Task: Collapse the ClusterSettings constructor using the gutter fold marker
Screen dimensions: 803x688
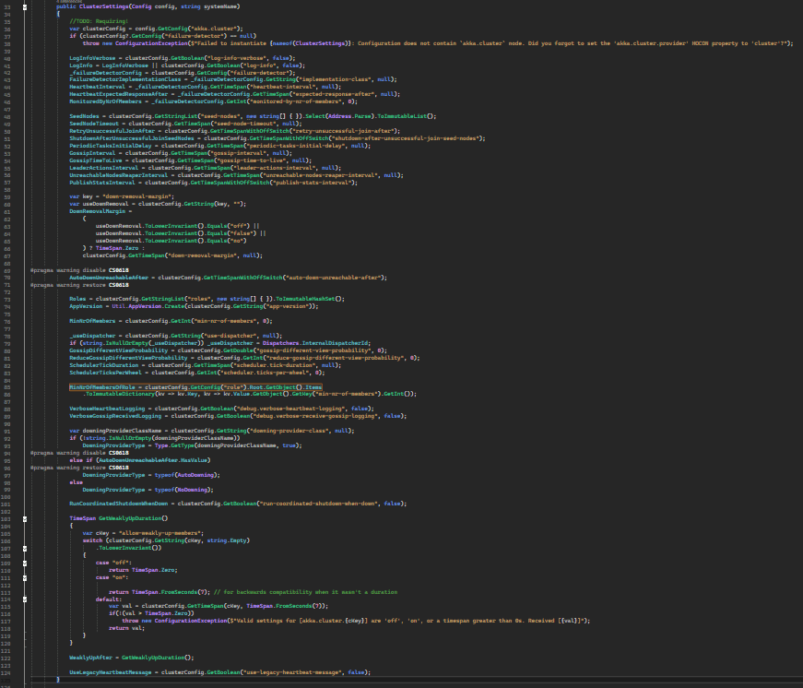Action: (24, 6)
